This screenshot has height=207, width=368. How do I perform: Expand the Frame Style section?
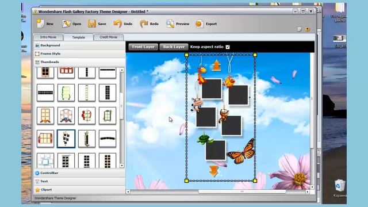coord(79,53)
